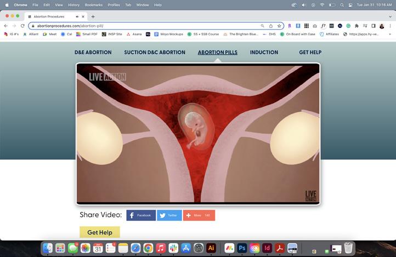This screenshot has height=257, width=396.
Task: Open the Chrome extensions puzzle icon
Action: pos(357,26)
